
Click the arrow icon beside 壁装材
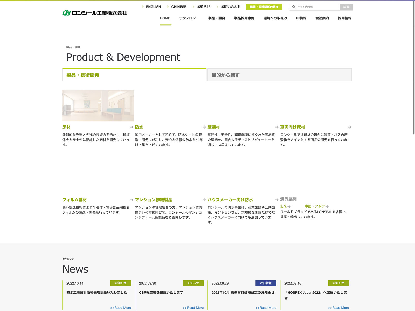pos(277,127)
